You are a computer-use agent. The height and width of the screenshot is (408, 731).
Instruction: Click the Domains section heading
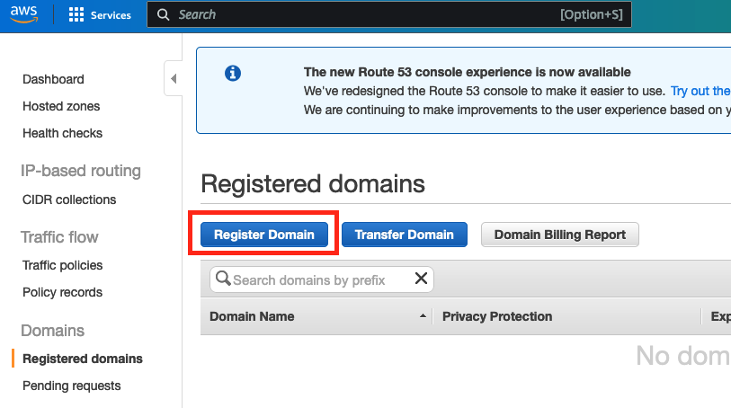click(53, 330)
